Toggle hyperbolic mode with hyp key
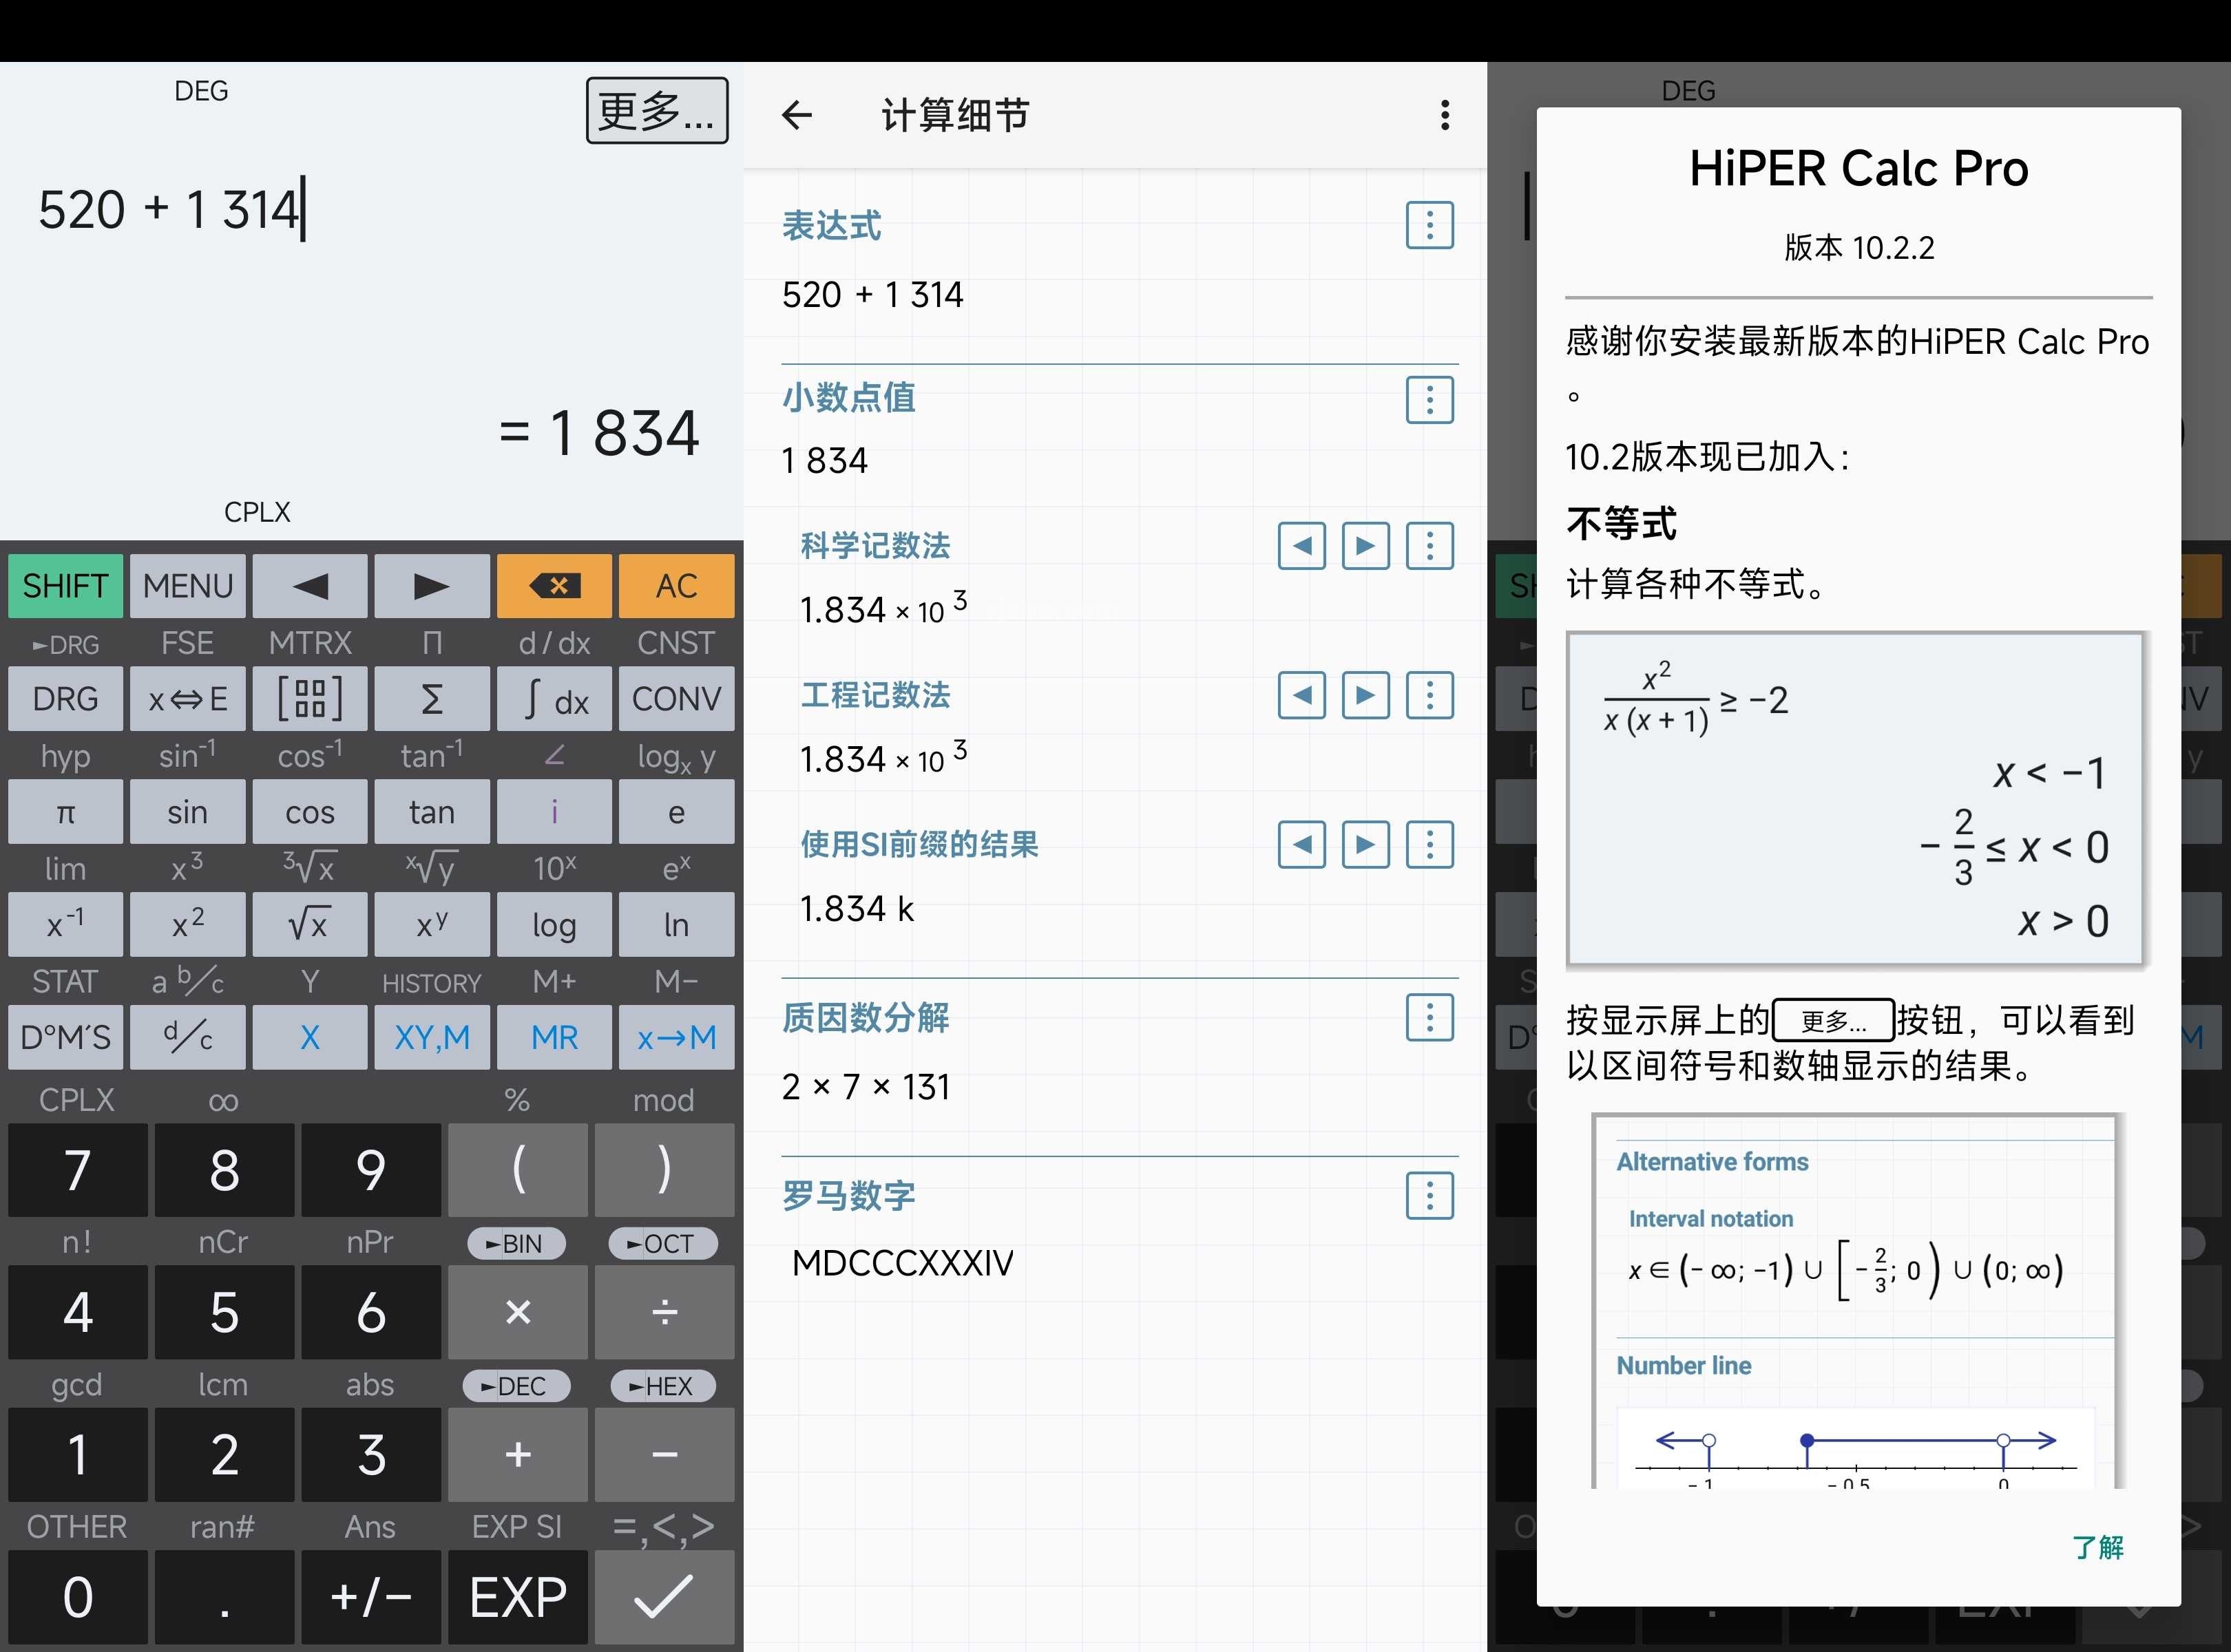This screenshot has height=1652, width=2231. click(64, 756)
